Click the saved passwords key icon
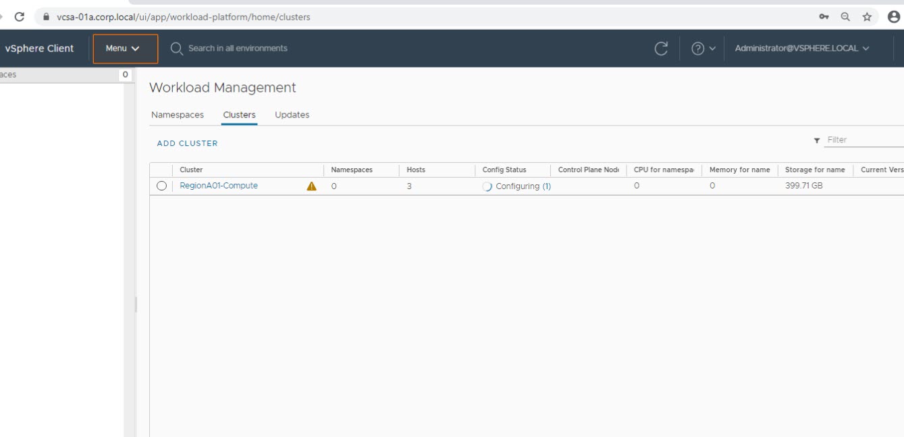The width and height of the screenshot is (904, 437). pyautogui.click(x=824, y=17)
